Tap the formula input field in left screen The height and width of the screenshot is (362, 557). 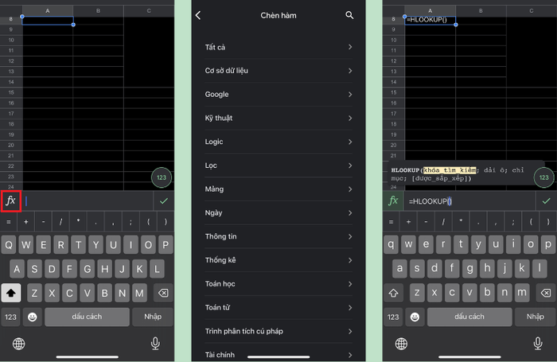(88, 201)
